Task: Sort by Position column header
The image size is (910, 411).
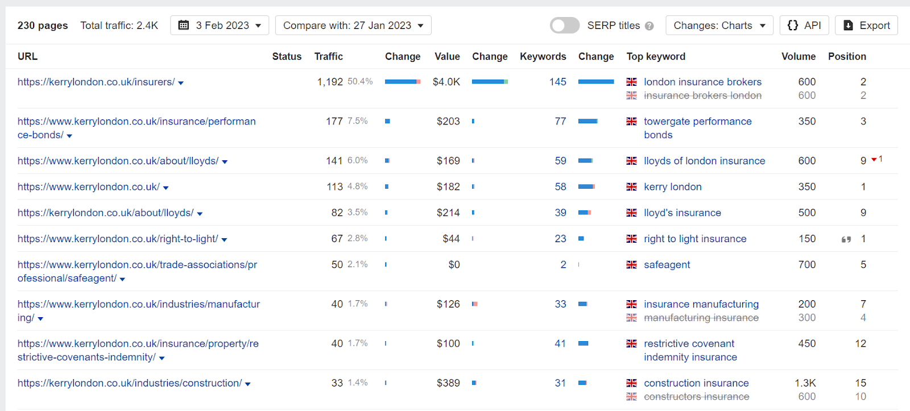Action: tap(847, 56)
